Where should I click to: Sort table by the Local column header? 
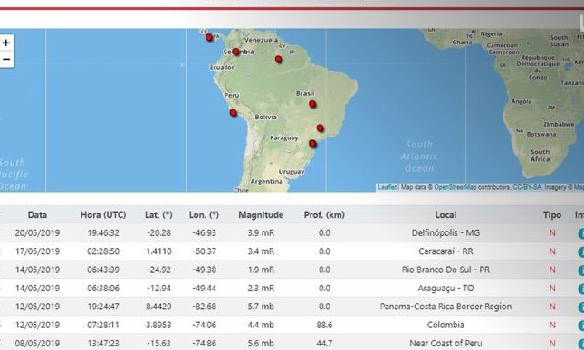tap(445, 215)
